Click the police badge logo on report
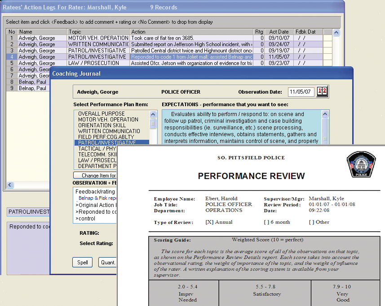The width and height of the screenshot is (385, 306). [361, 166]
